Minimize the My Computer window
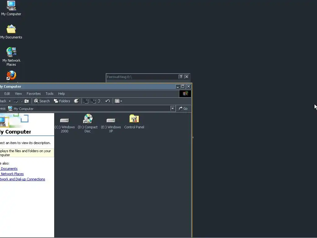The height and width of the screenshot is (238, 317). point(177,86)
